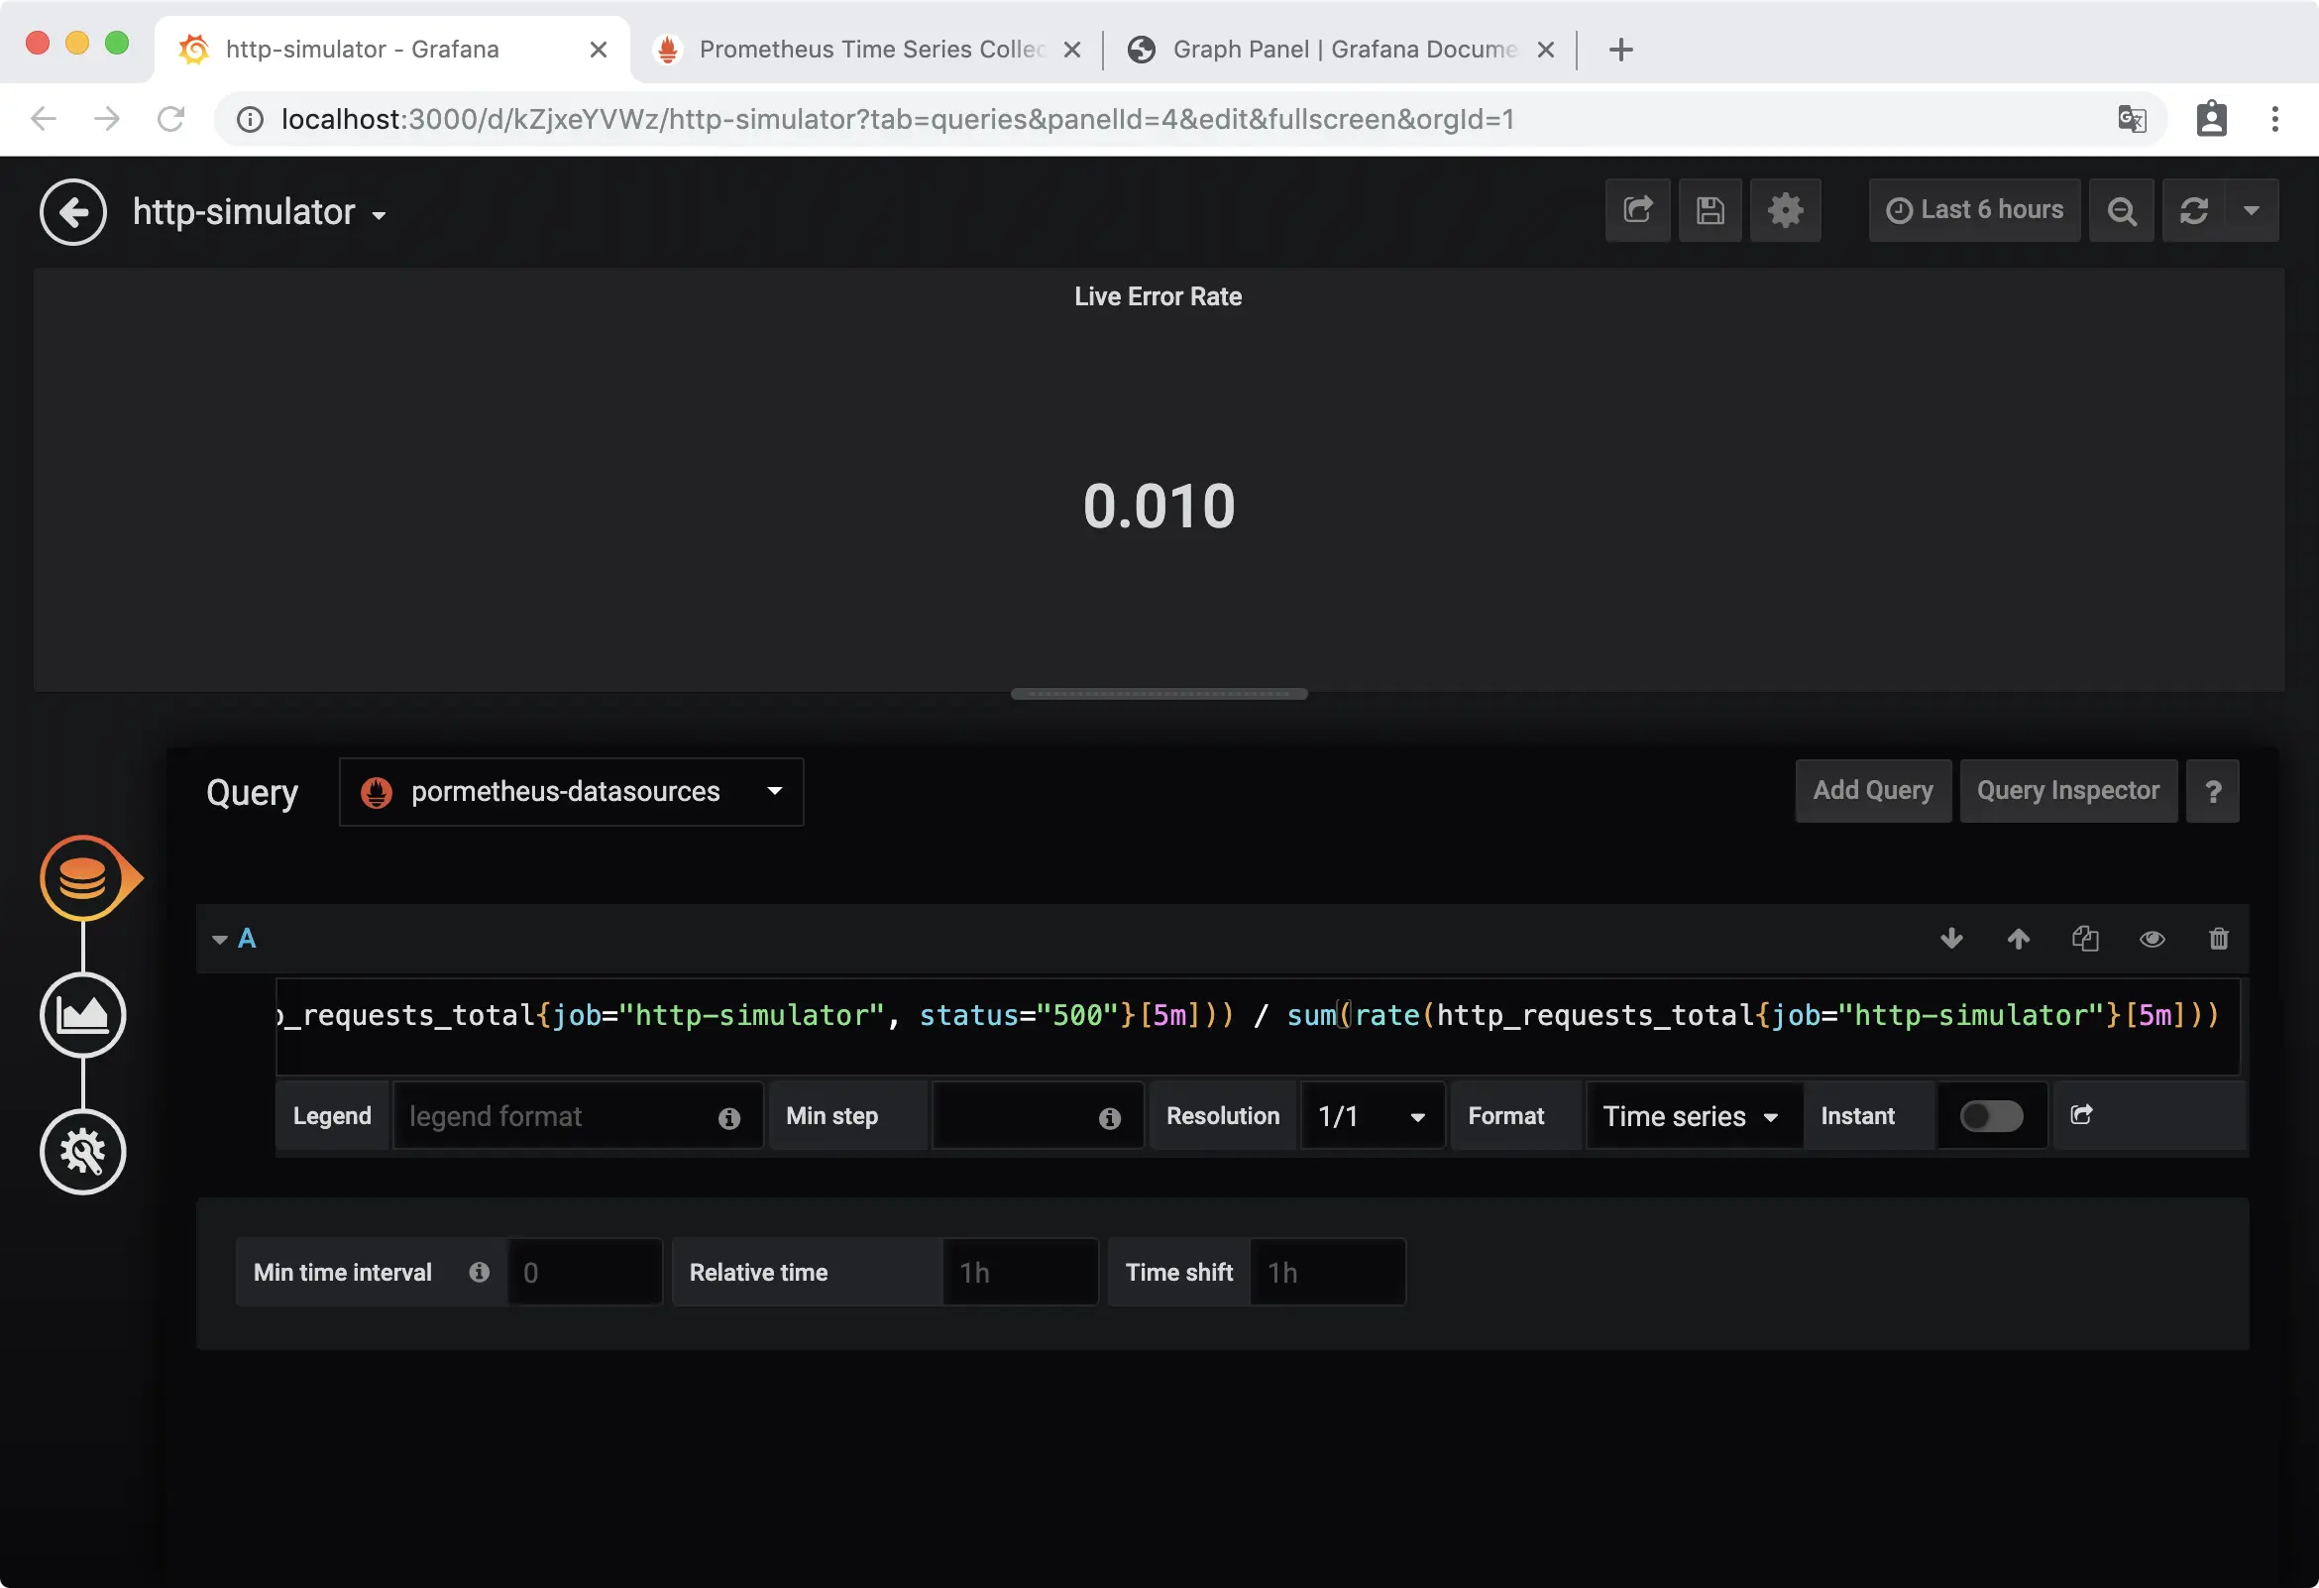
Task: Click the browser forward arrow
Action: [x=107, y=119]
